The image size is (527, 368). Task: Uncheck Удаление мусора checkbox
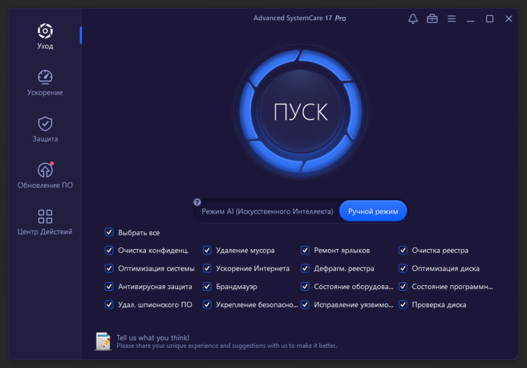tap(207, 250)
